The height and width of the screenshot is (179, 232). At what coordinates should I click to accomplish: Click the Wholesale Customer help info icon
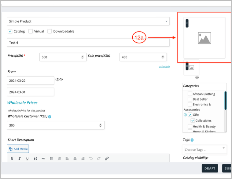(50, 116)
